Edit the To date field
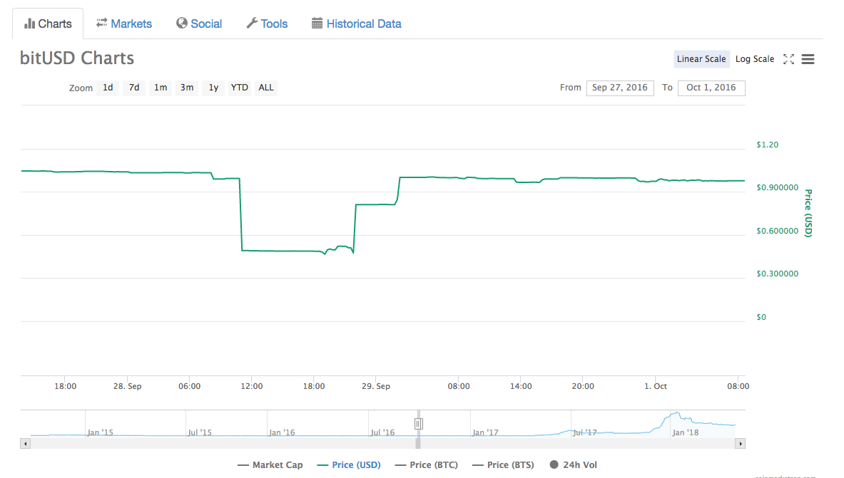 711,88
